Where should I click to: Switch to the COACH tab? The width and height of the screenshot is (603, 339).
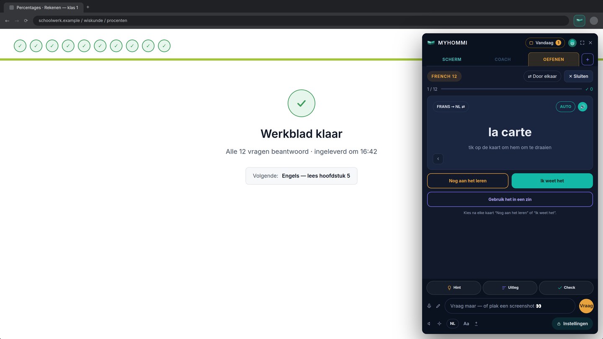(502, 59)
